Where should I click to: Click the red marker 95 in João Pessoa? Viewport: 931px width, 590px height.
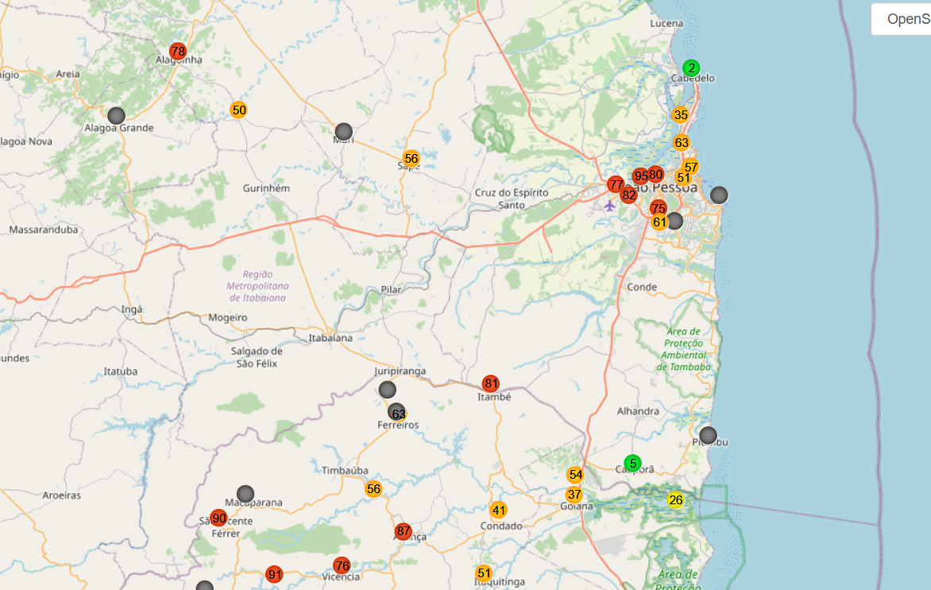click(640, 176)
